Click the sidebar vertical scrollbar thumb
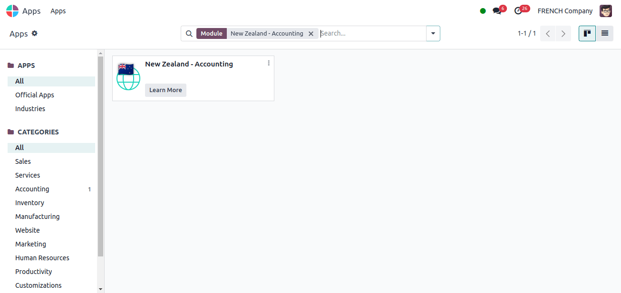 point(100,157)
